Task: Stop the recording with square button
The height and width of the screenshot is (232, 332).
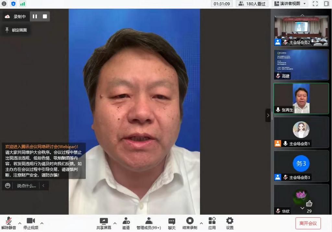Action: [45, 17]
